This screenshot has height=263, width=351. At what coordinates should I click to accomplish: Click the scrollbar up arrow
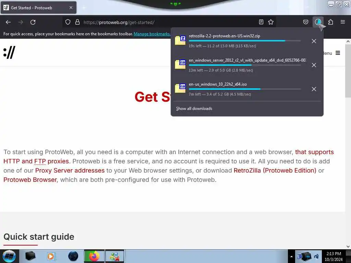click(x=348, y=41)
